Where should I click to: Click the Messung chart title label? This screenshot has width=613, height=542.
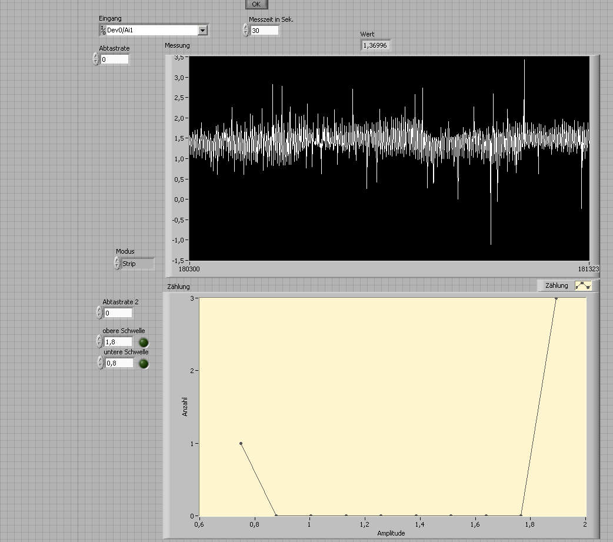177,45
